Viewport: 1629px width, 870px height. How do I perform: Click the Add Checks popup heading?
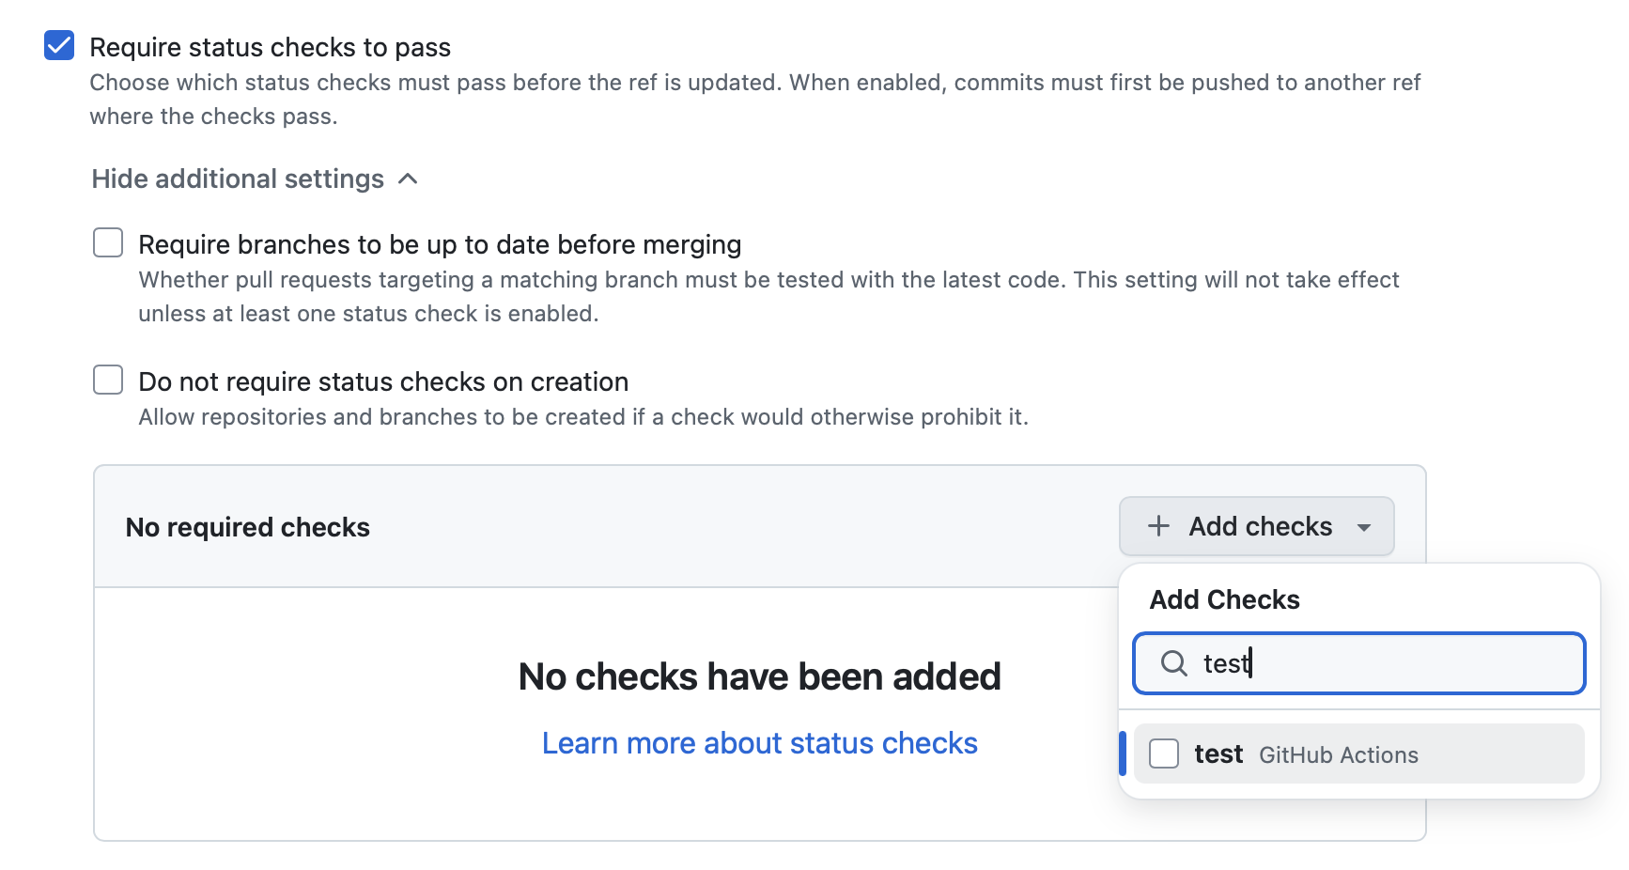point(1225,599)
